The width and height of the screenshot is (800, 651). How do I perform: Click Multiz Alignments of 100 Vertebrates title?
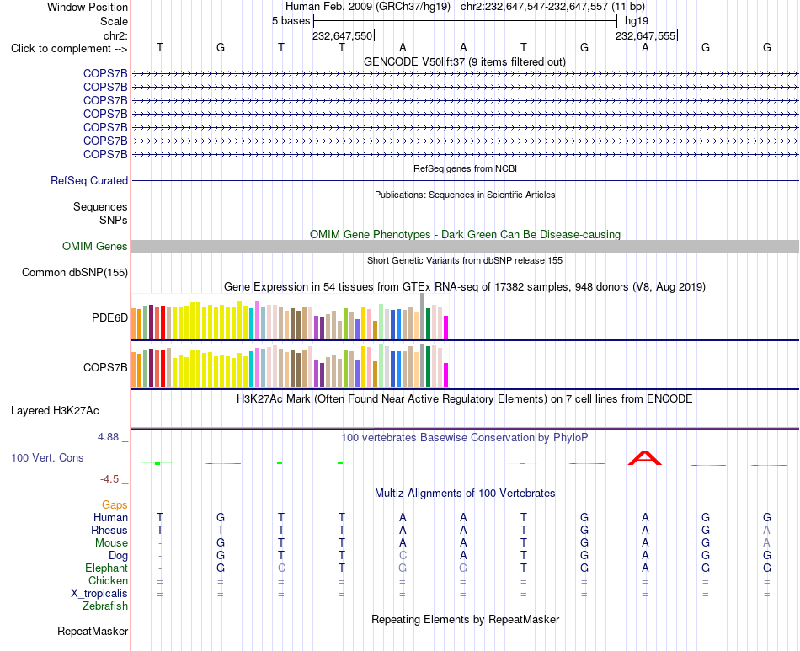[465, 493]
